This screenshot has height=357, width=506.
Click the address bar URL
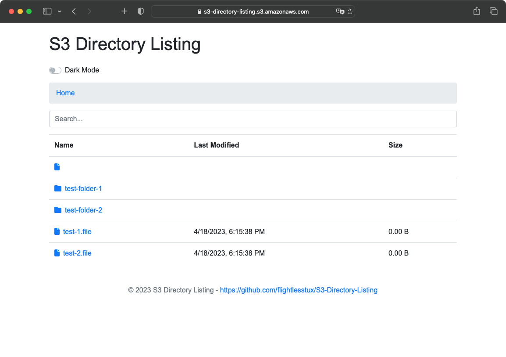pyautogui.click(x=256, y=11)
